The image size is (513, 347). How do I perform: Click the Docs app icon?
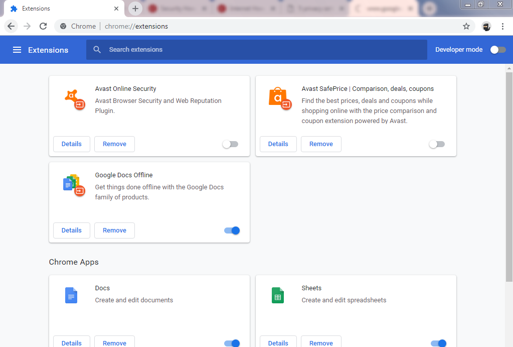pyautogui.click(x=71, y=295)
